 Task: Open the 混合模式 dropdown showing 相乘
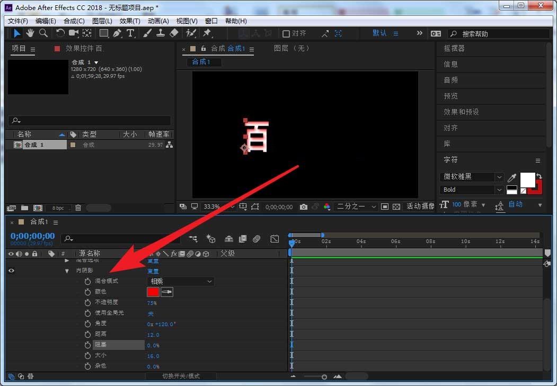[x=180, y=281]
